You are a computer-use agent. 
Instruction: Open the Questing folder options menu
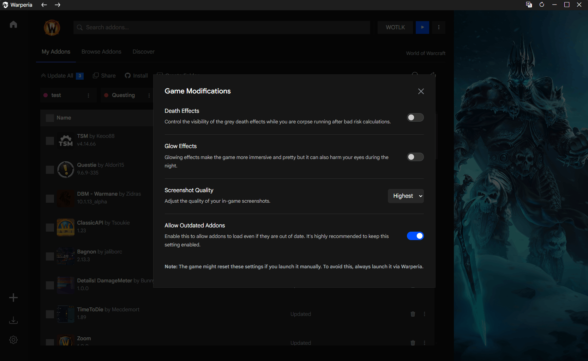[x=149, y=96]
